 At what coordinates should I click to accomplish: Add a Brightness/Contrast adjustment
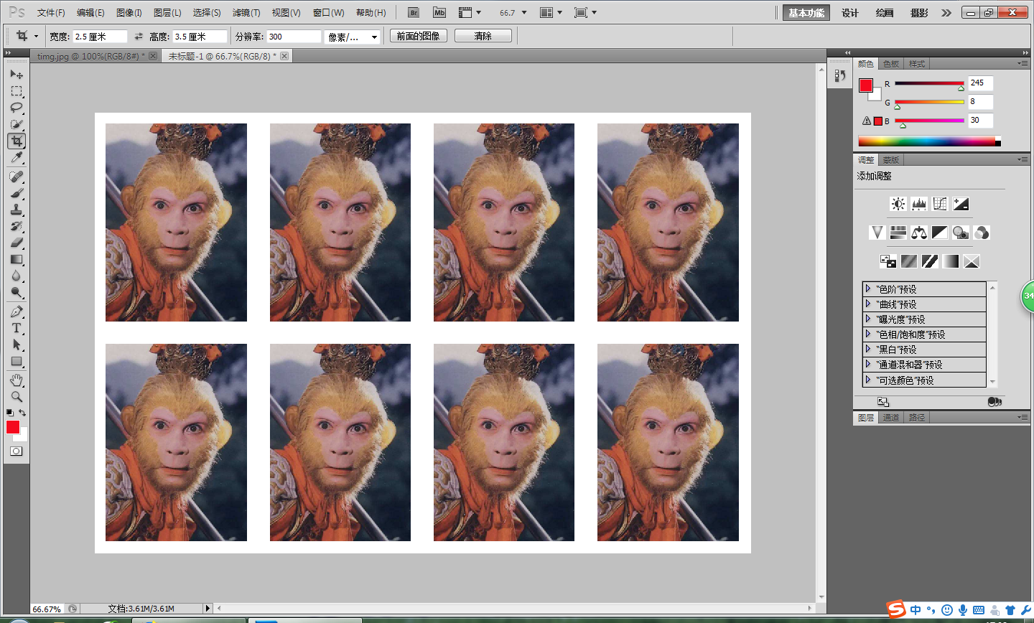[898, 204]
